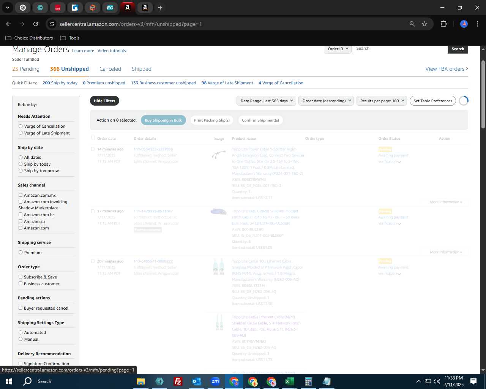Screen dimensions: 486x389
Task: Bookmark this page with the star icon
Action: tap(424, 24)
